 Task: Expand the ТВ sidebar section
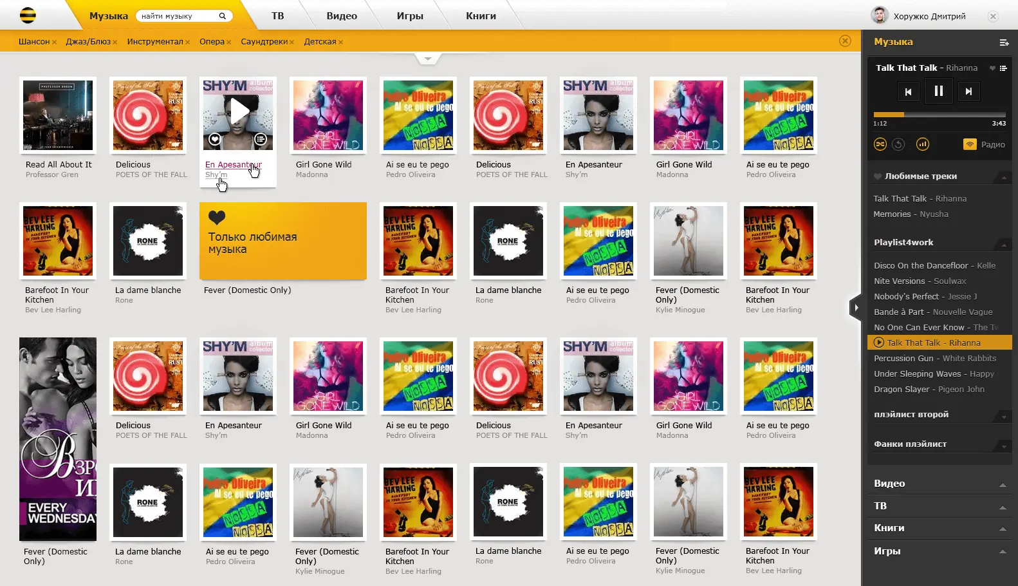click(1003, 507)
